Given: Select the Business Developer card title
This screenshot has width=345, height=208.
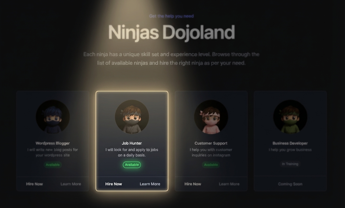Looking at the screenshot, I should click(x=290, y=143).
